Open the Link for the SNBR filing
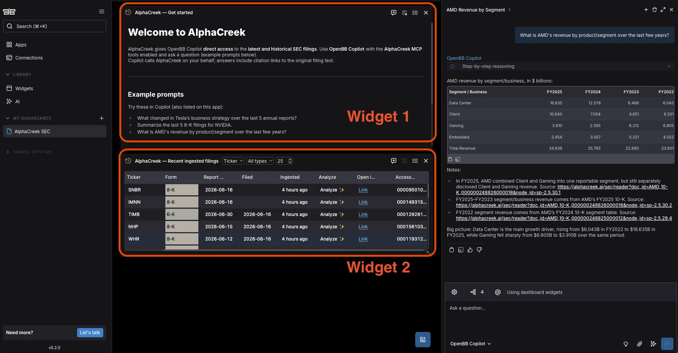The width and height of the screenshot is (678, 353). [363, 190]
